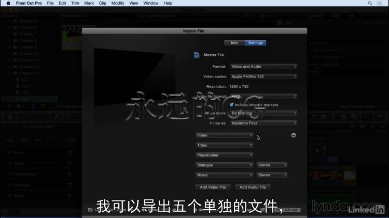The height and width of the screenshot is (218, 389).
Task: Switch to the Info tab
Action: [x=234, y=43]
